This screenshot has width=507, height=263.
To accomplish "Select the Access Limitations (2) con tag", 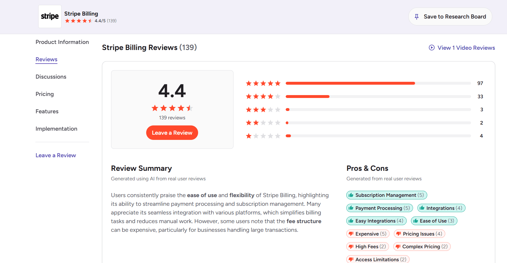I will [378, 259].
